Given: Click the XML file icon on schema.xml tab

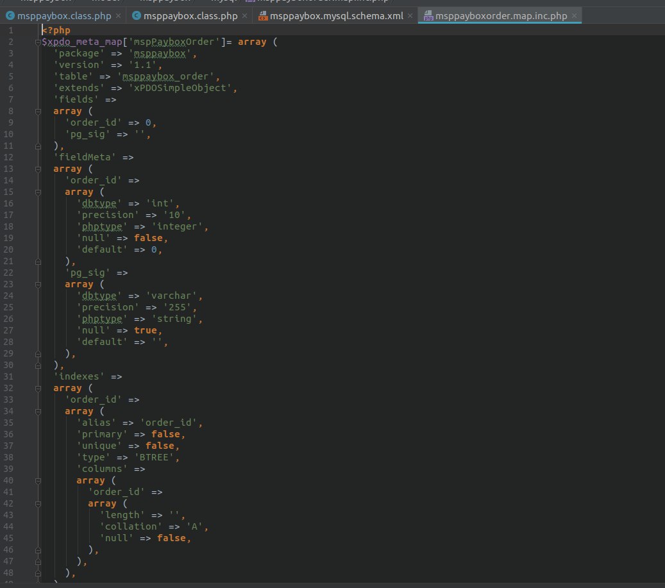Looking at the screenshot, I should click(x=263, y=16).
